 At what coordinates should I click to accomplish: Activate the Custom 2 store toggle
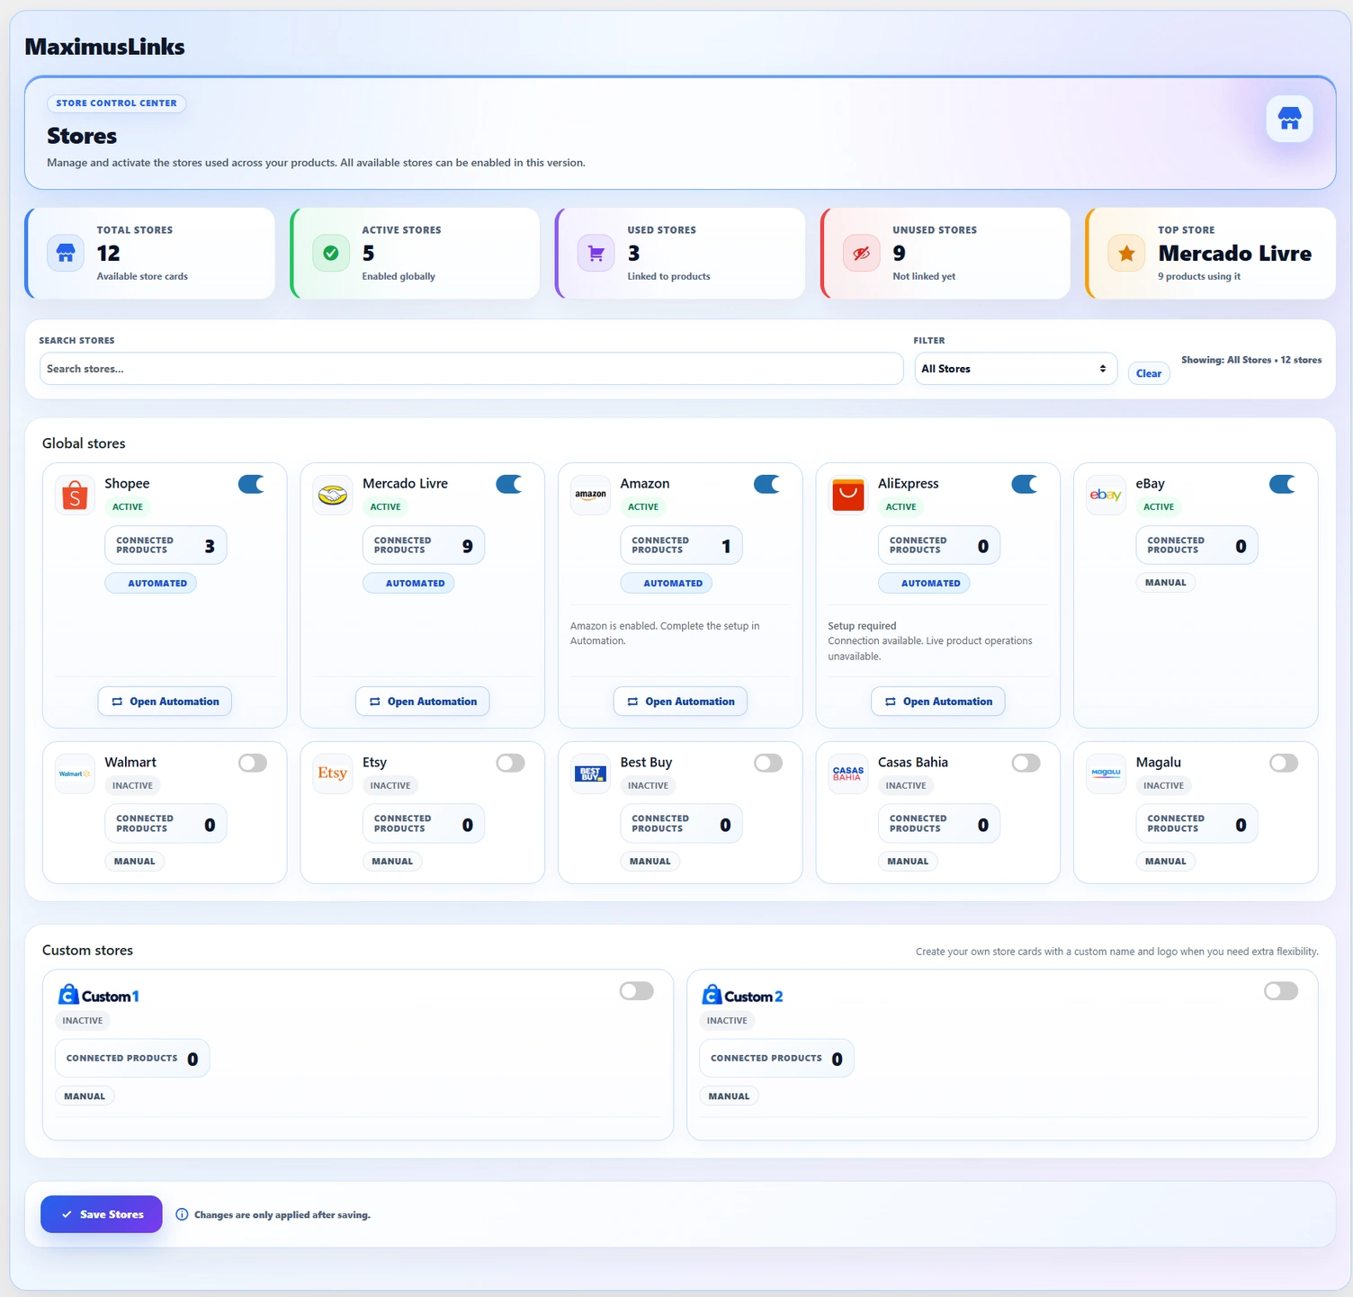click(1281, 991)
